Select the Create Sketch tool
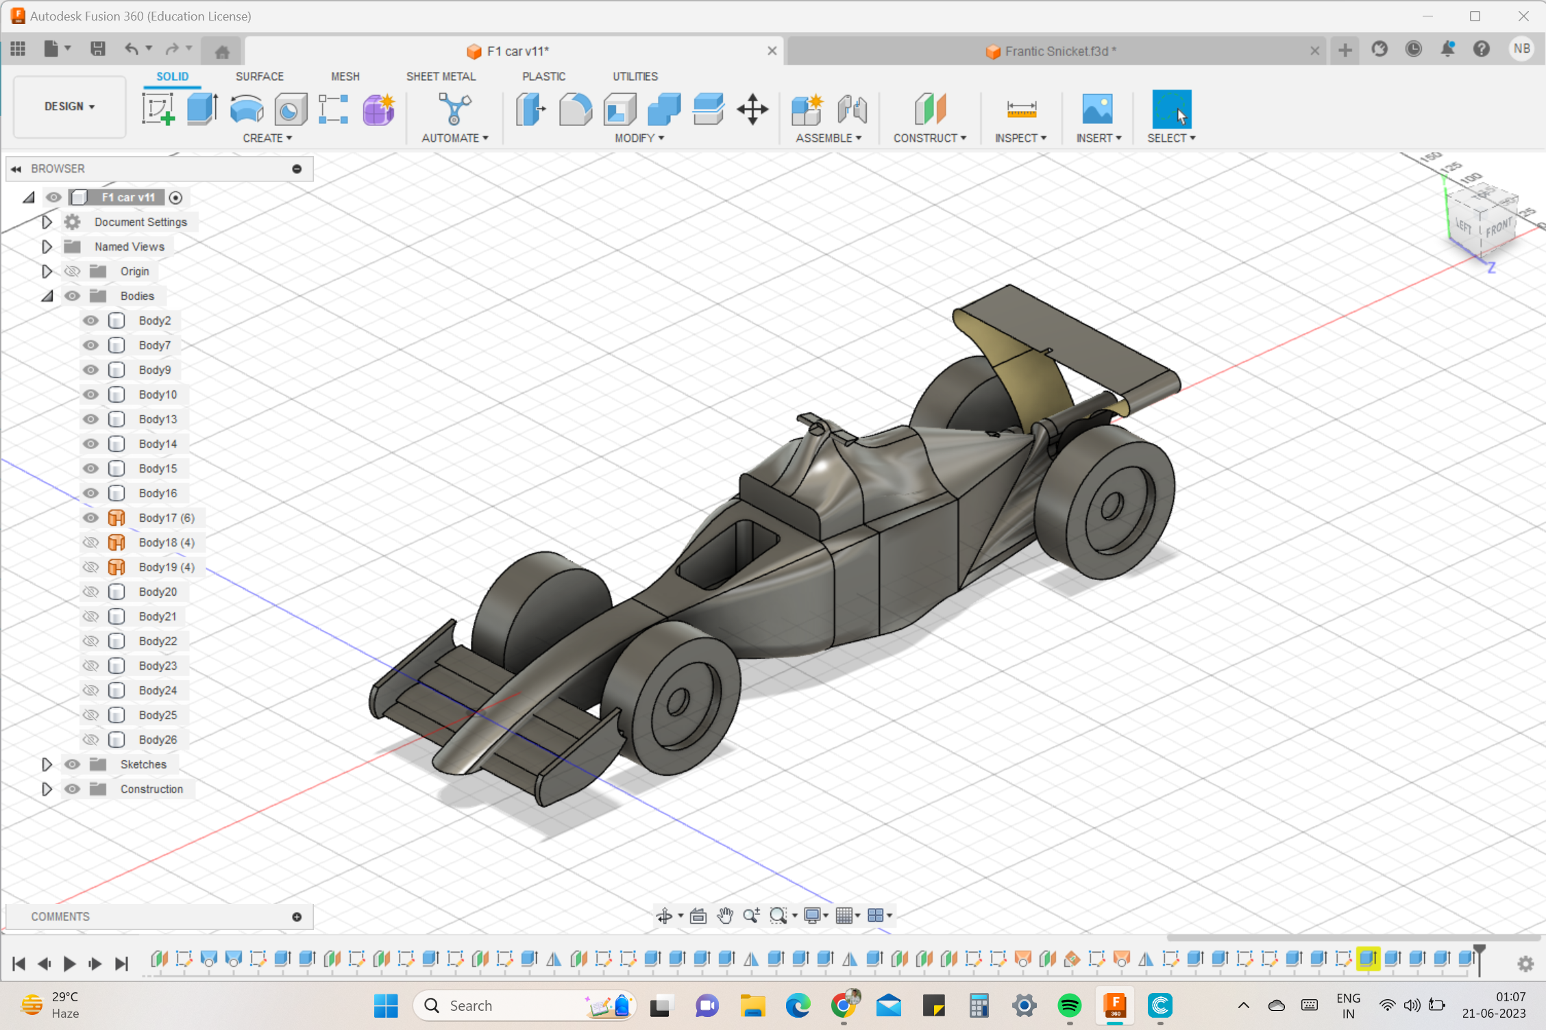The image size is (1546, 1030). pos(158,108)
